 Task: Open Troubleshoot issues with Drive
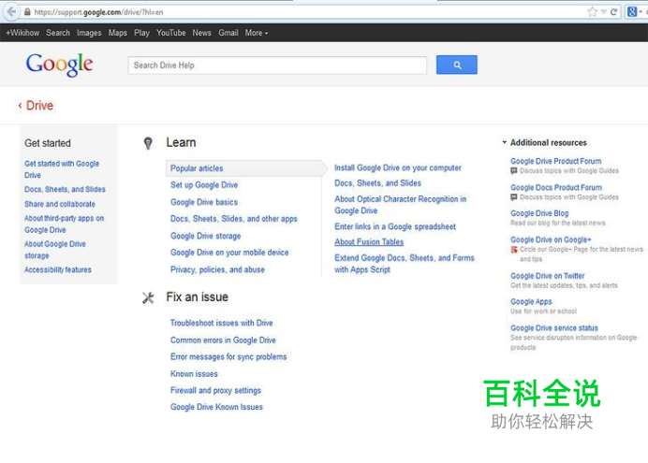pyautogui.click(x=222, y=323)
